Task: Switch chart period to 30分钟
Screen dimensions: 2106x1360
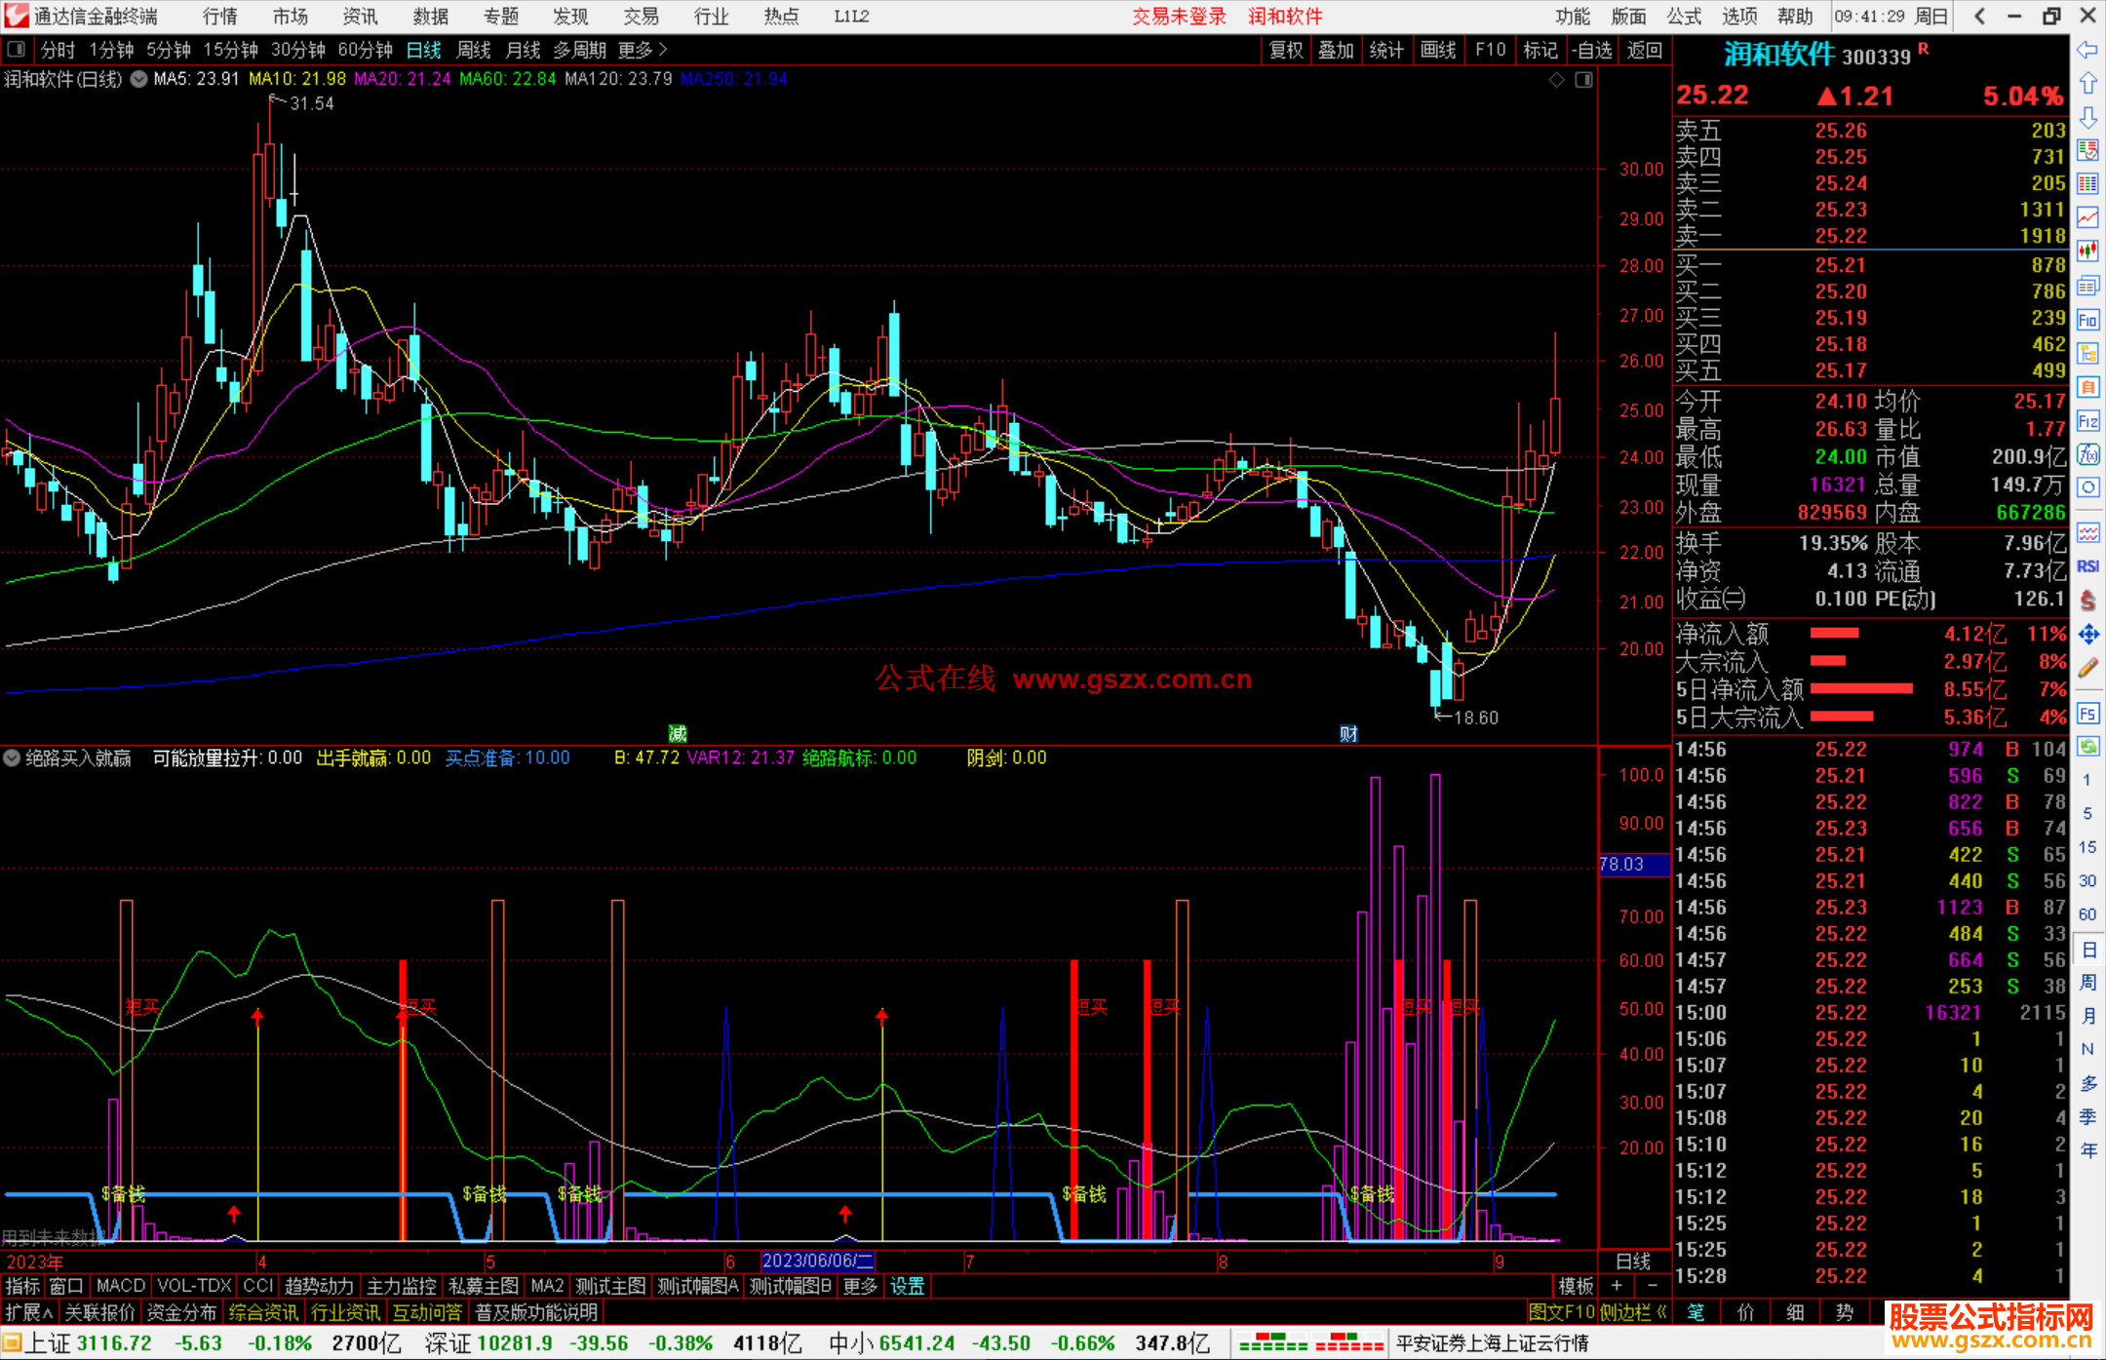Action: coord(297,50)
